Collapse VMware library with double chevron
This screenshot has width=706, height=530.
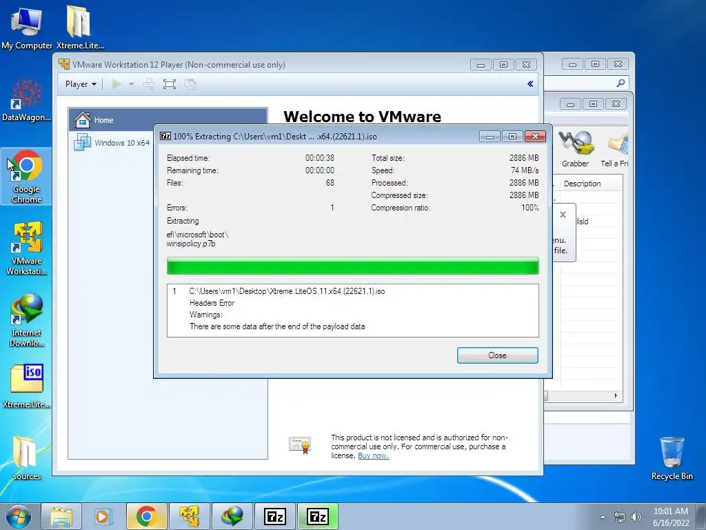530,84
